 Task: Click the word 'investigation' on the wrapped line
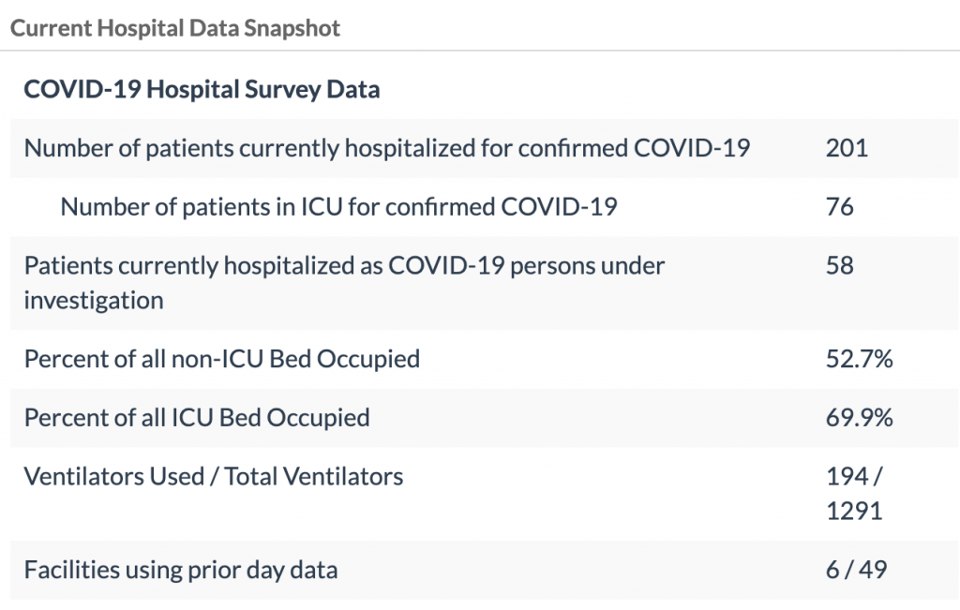tap(94, 301)
